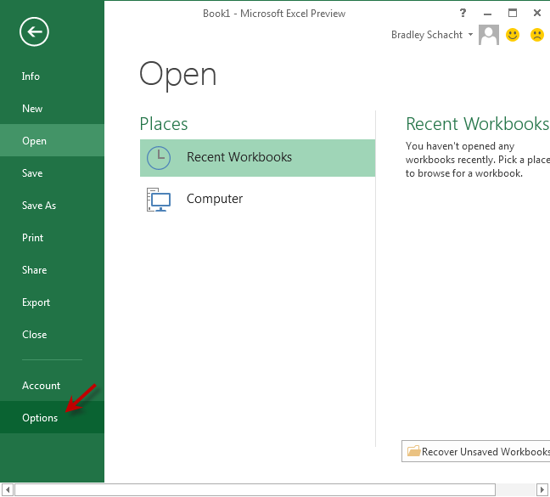Maximize the Excel window

(x=513, y=13)
